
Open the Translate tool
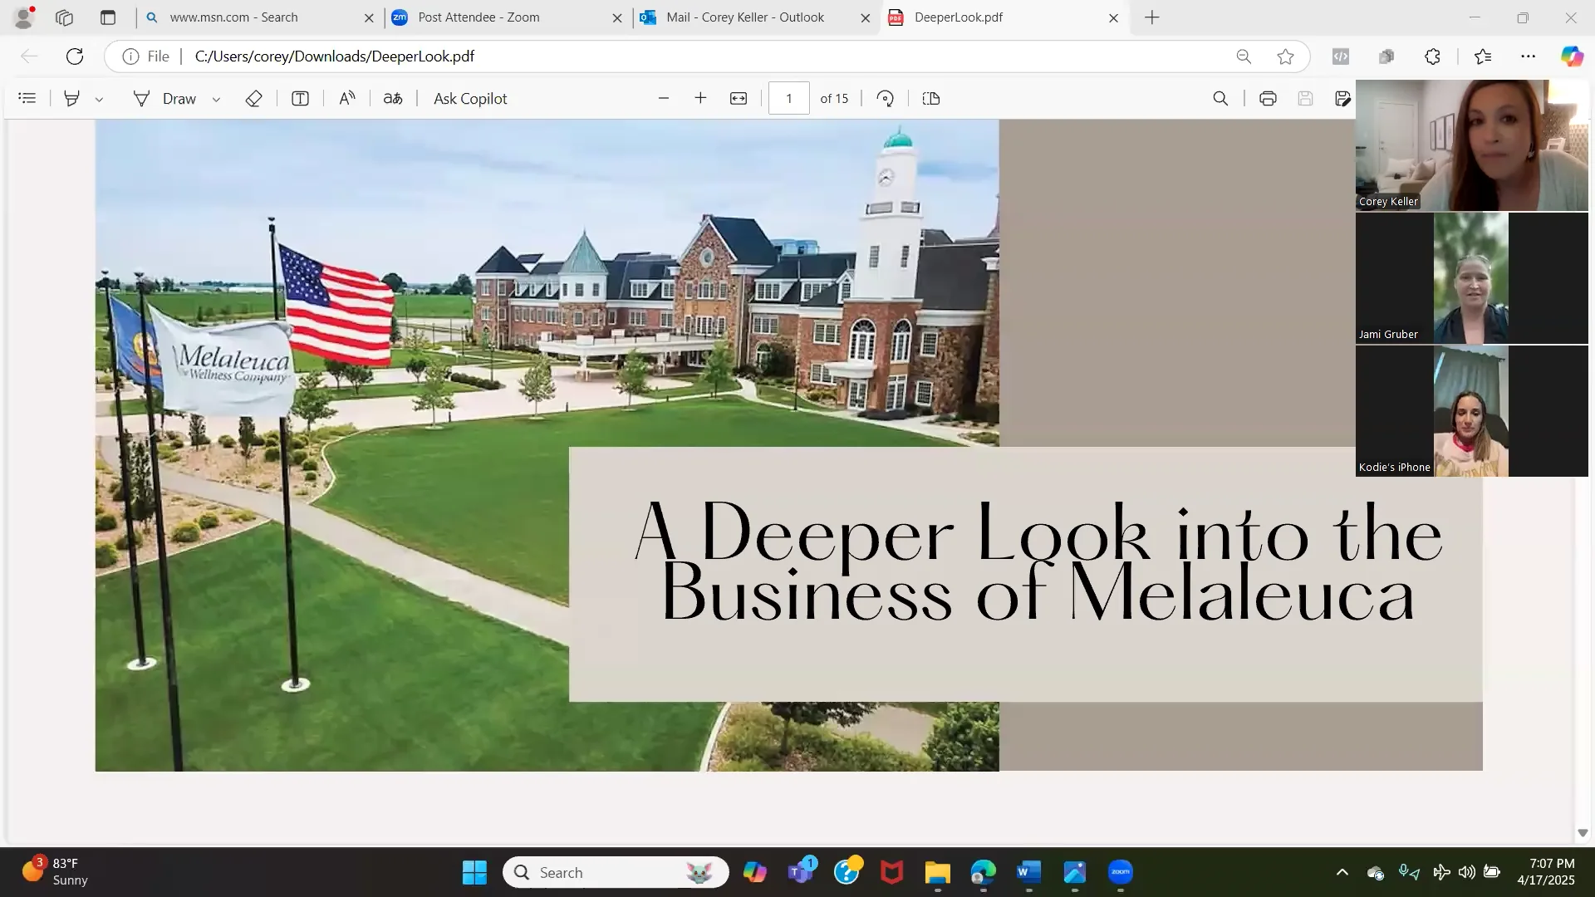(392, 98)
